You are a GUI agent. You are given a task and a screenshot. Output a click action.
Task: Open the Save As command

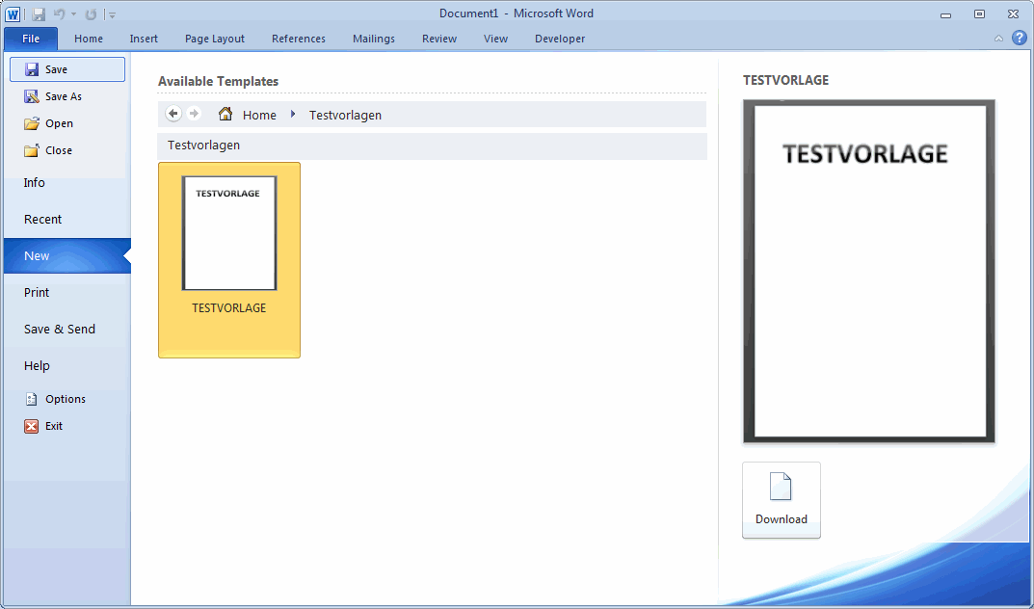tap(63, 96)
